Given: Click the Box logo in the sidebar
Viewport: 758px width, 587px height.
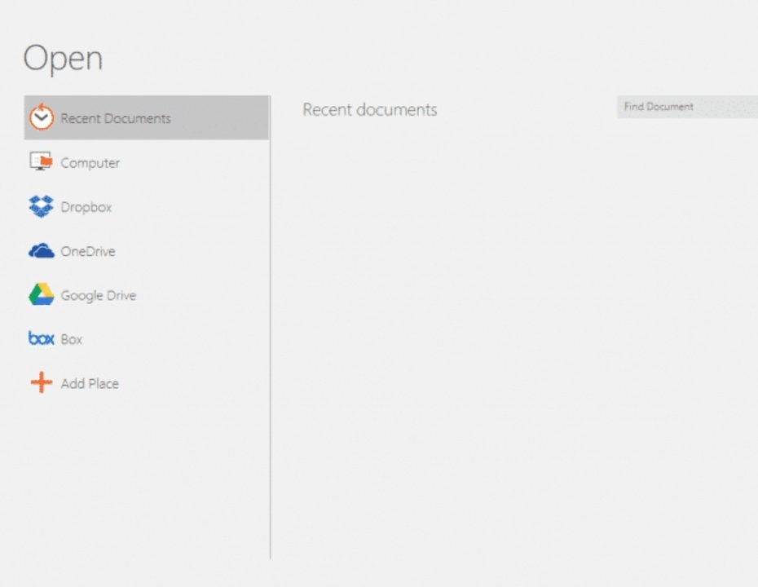Looking at the screenshot, I should pos(40,339).
